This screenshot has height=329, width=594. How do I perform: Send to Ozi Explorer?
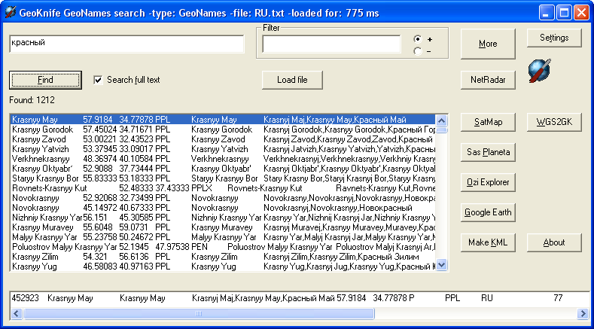(488, 182)
